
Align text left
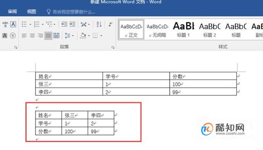(24, 35)
